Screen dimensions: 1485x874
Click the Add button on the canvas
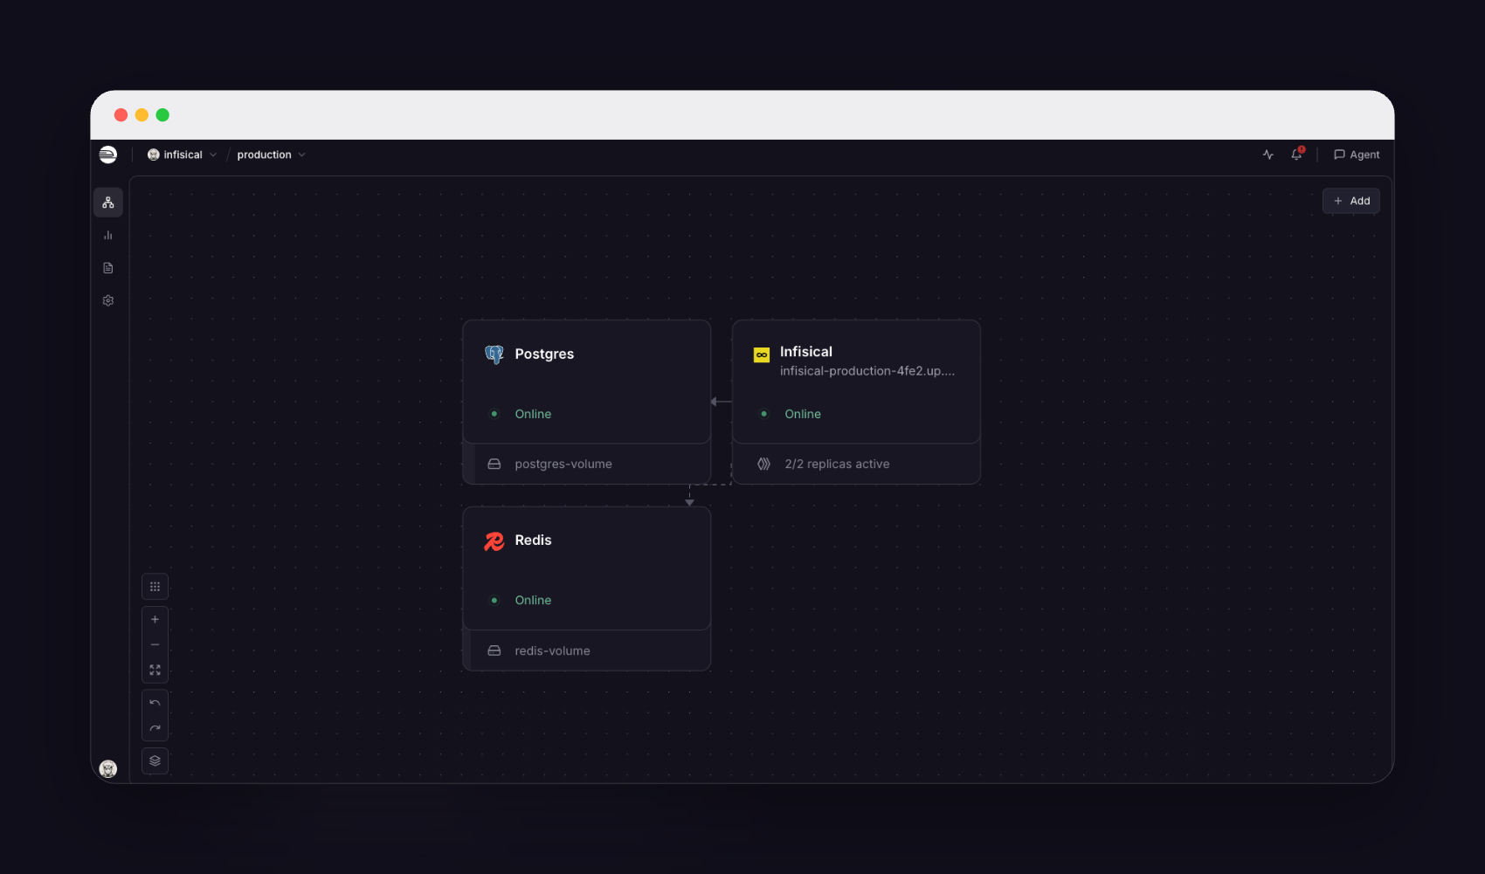tap(1351, 201)
